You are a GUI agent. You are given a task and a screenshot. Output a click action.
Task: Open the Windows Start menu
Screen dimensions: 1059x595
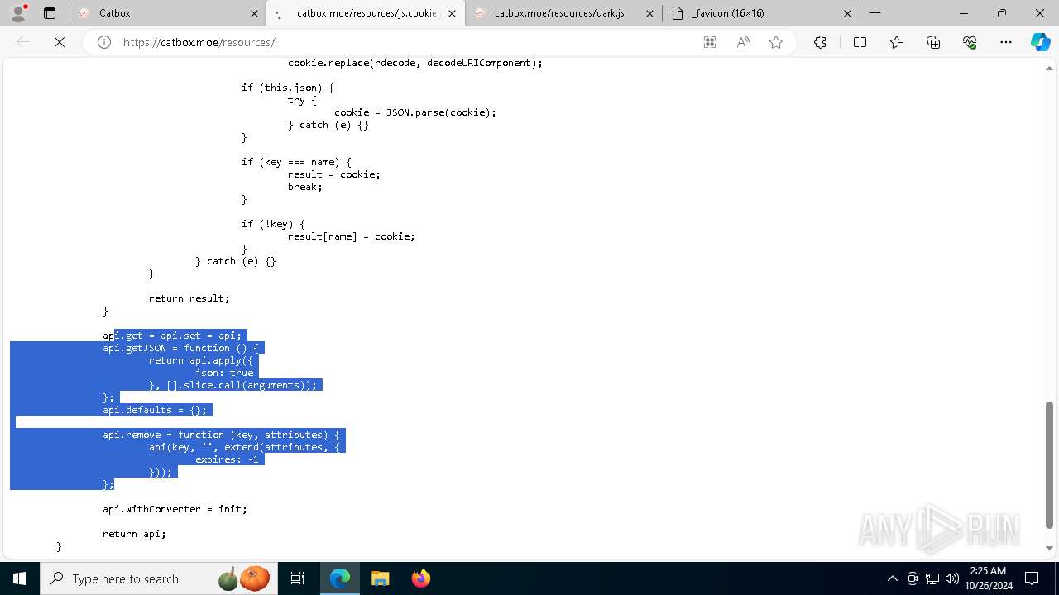pos(19,578)
